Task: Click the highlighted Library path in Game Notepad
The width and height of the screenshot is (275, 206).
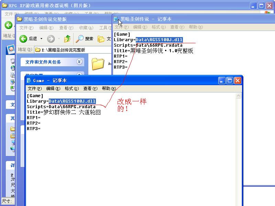Action: pyautogui.click(x=72, y=101)
